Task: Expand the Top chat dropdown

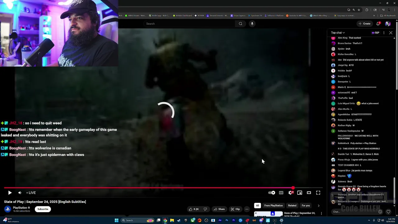Action: tap(338, 33)
